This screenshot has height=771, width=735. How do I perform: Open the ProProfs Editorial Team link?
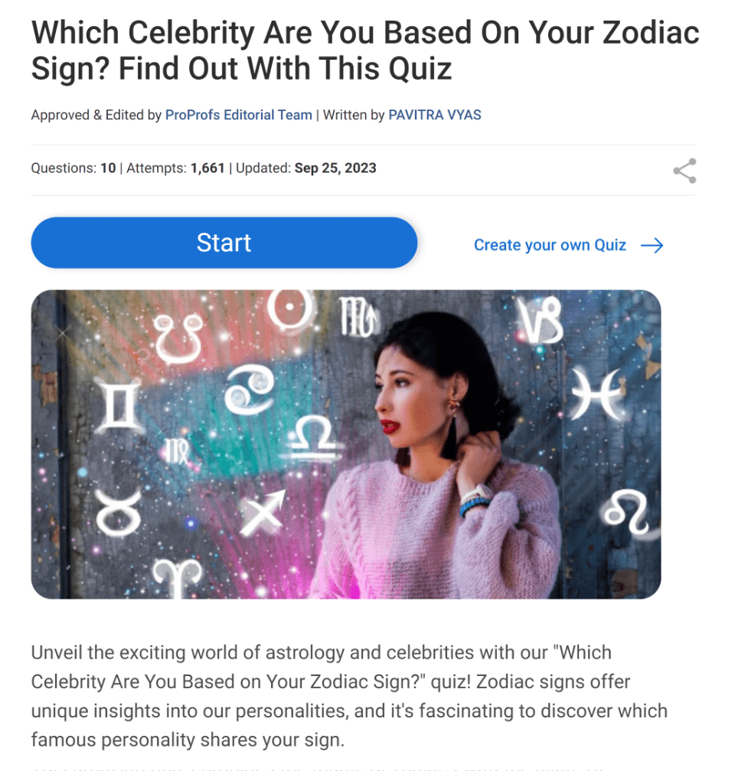(x=239, y=115)
